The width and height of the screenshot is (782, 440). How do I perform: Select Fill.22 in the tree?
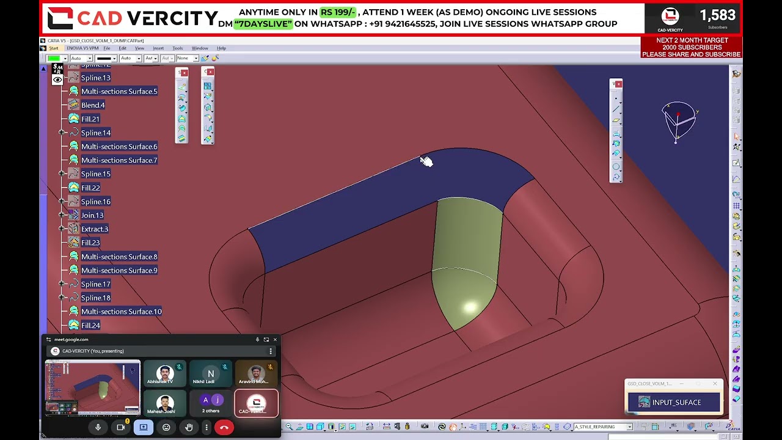[90, 188]
